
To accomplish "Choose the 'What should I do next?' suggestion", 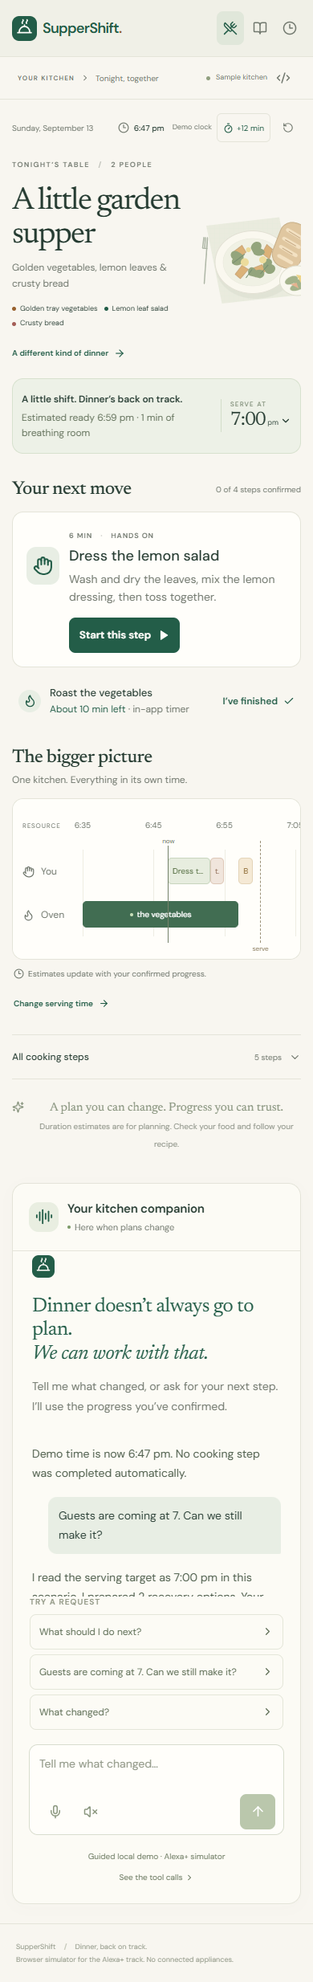I will 156,1631.
